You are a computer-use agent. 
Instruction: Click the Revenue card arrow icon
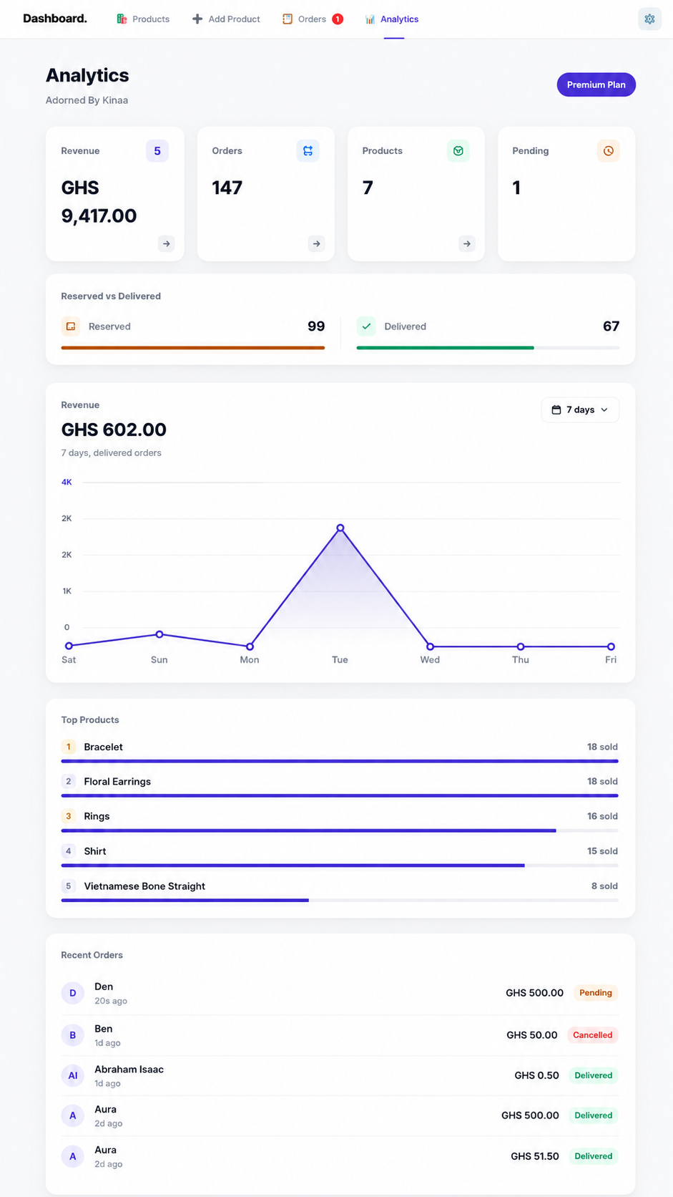tap(167, 244)
